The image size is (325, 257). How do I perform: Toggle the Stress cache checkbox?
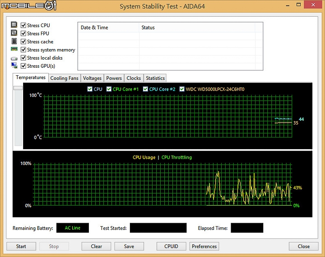click(x=23, y=41)
